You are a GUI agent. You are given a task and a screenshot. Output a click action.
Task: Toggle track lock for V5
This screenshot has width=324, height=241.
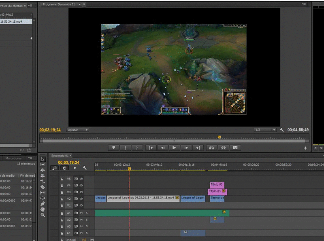point(62,179)
